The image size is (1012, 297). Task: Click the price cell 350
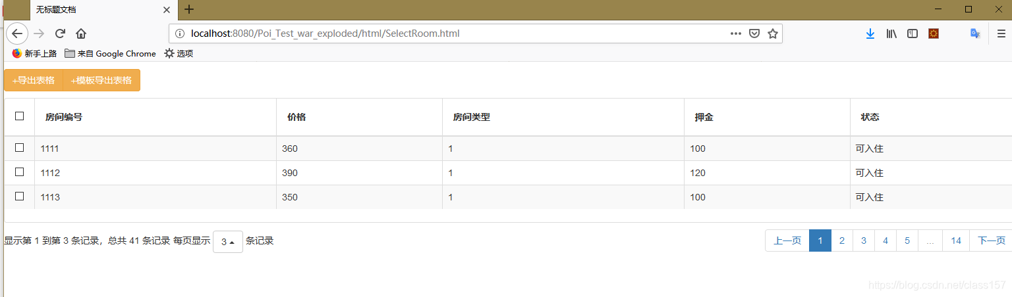coord(359,197)
